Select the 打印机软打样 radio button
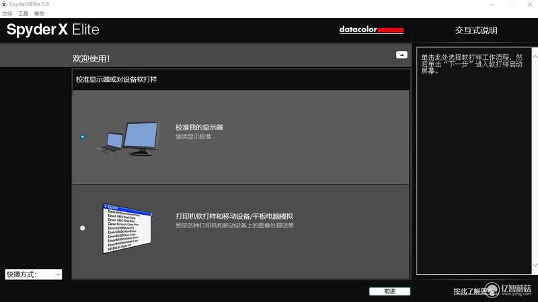The width and height of the screenshot is (538, 302). click(x=82, y=228)
